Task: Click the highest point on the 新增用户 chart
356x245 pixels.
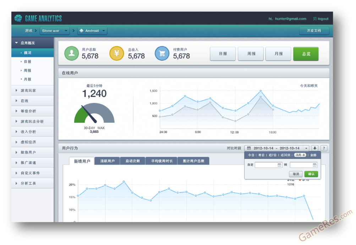Action: pos(124,182)
